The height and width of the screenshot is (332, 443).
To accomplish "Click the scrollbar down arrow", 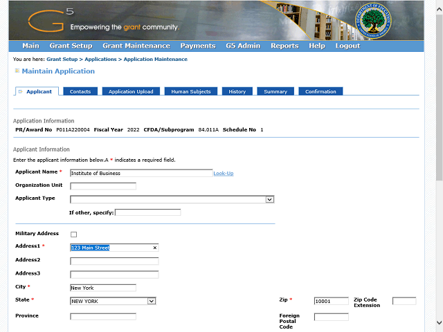I will (439, 323).
